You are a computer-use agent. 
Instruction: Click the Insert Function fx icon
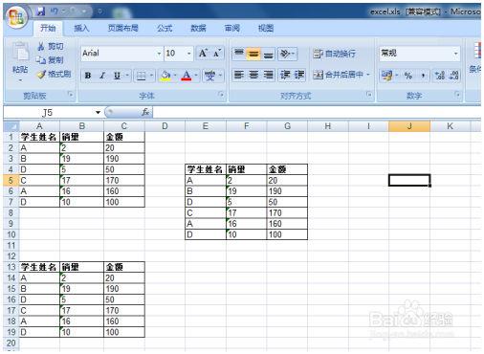[x=145, y=112]
